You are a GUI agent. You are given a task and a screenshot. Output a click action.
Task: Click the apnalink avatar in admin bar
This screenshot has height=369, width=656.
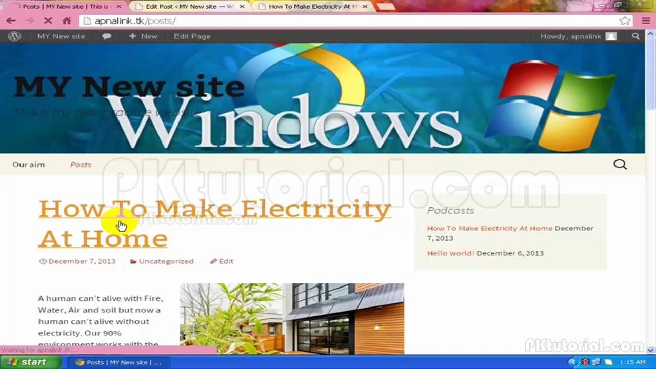point(611,36)
